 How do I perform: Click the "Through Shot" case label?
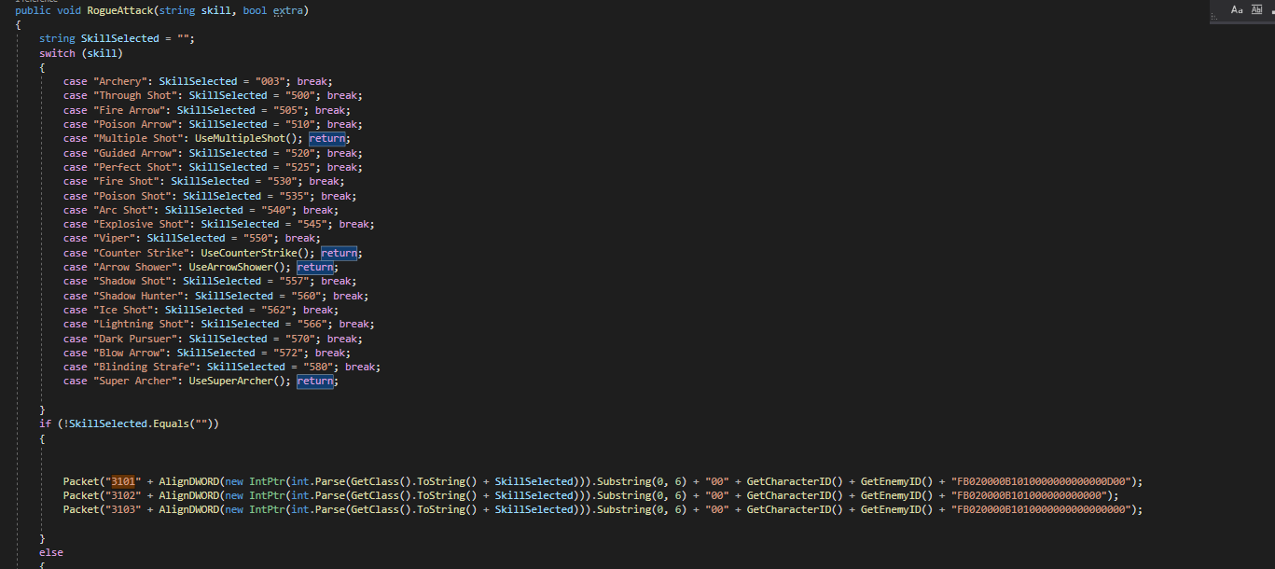[135, 95]
